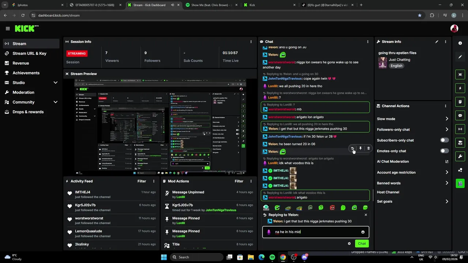The height and width of the screenshot is (263, 468).
Task: Click the red STREAMING status badge
Action: pyautogui.click(x=77, y=53)
